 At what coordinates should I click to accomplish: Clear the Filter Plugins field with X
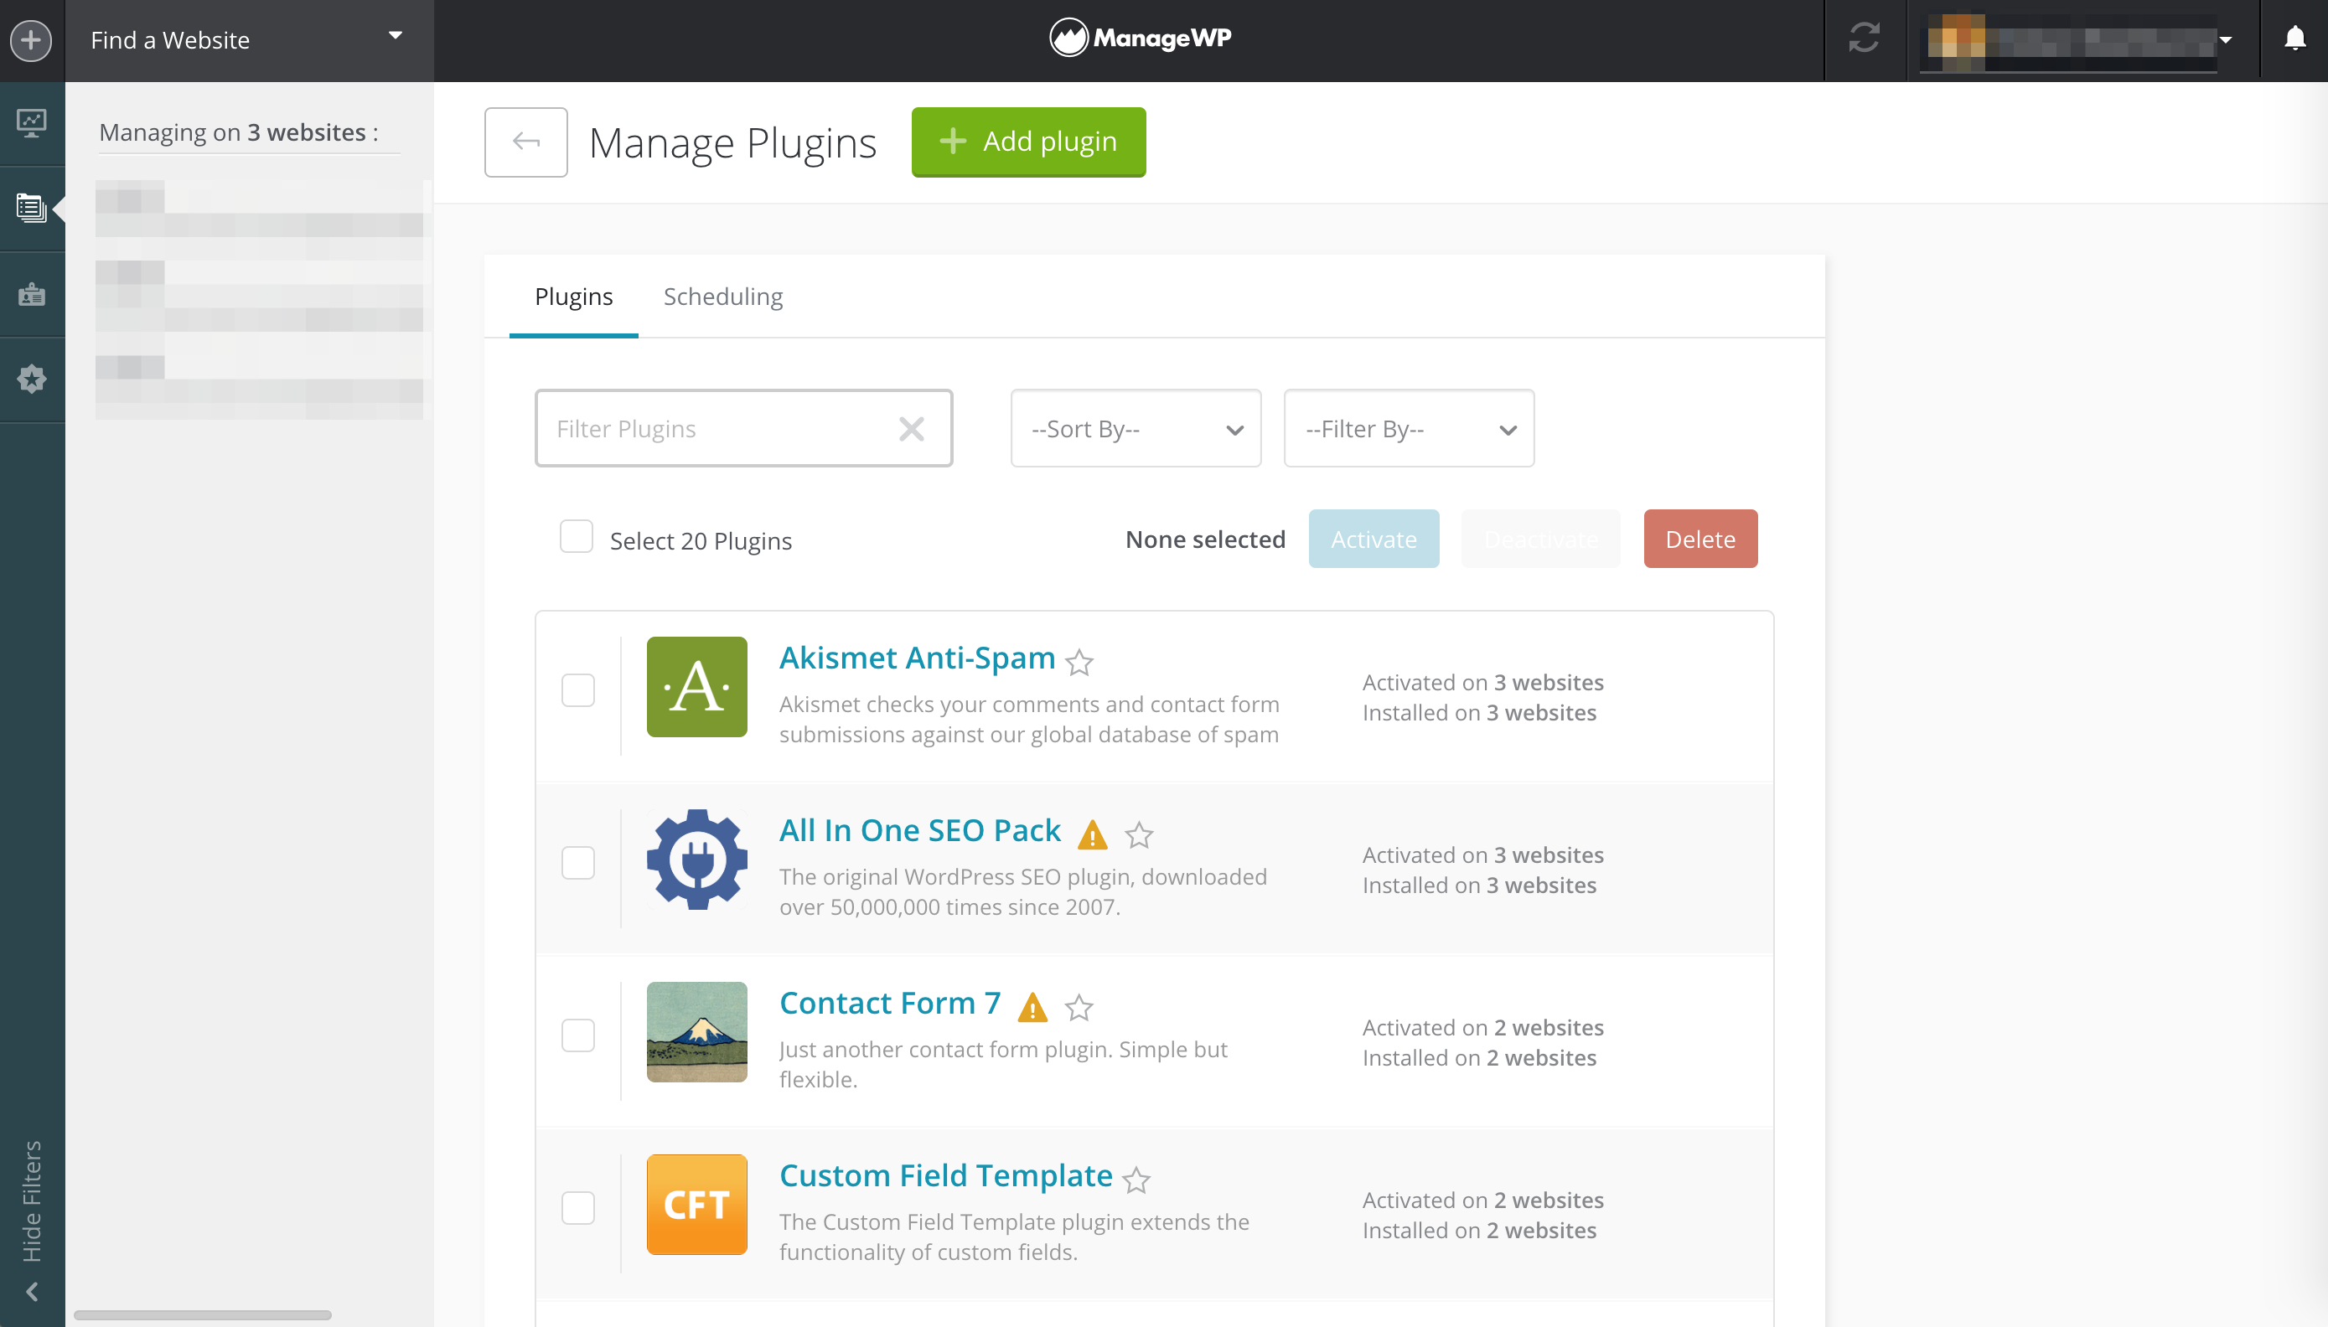[x=911, y=428]
